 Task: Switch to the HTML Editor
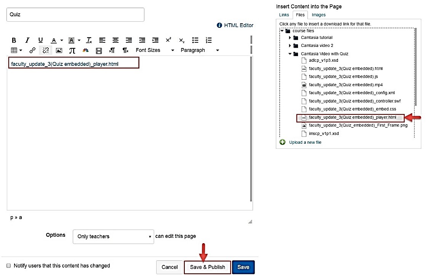pos(239,25)
